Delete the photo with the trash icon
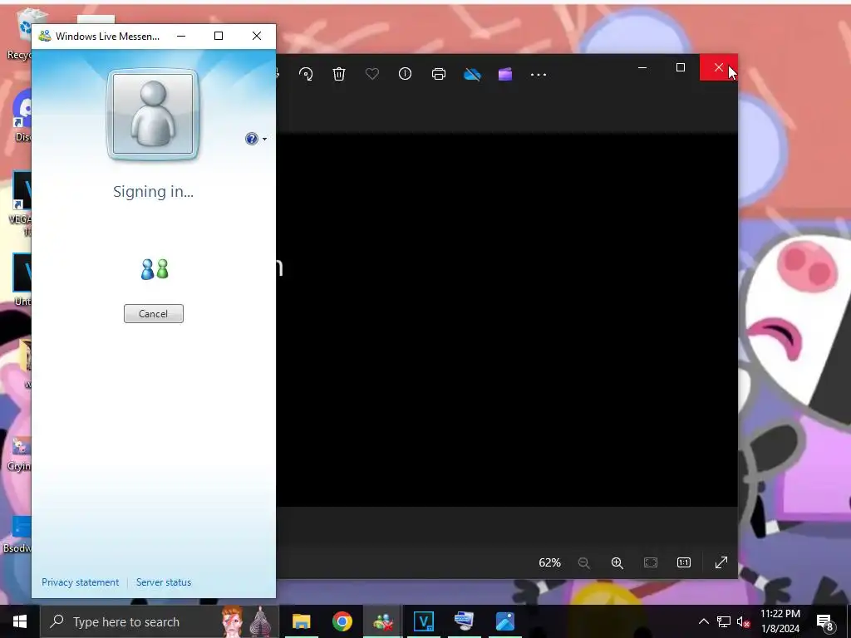This screenshot has width=851, height=638. pos(339,74)
